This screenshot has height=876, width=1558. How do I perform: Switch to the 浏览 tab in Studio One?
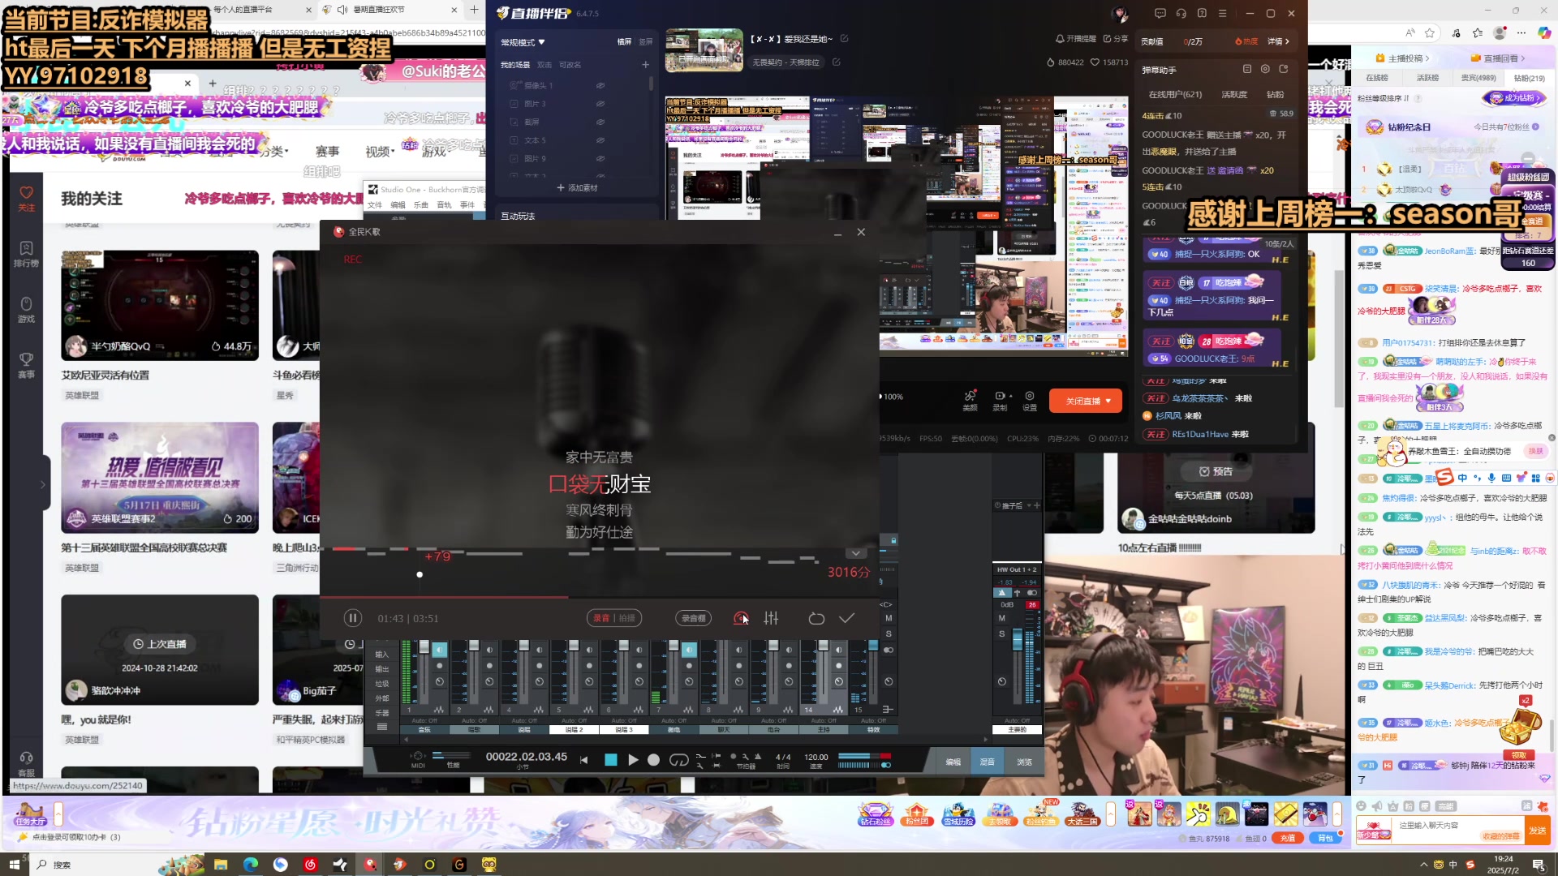[x=1024, y=762]
